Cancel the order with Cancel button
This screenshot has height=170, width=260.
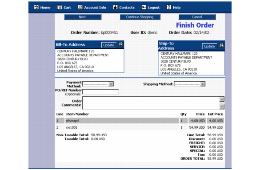pyautogui.click(x=197, y=17)
